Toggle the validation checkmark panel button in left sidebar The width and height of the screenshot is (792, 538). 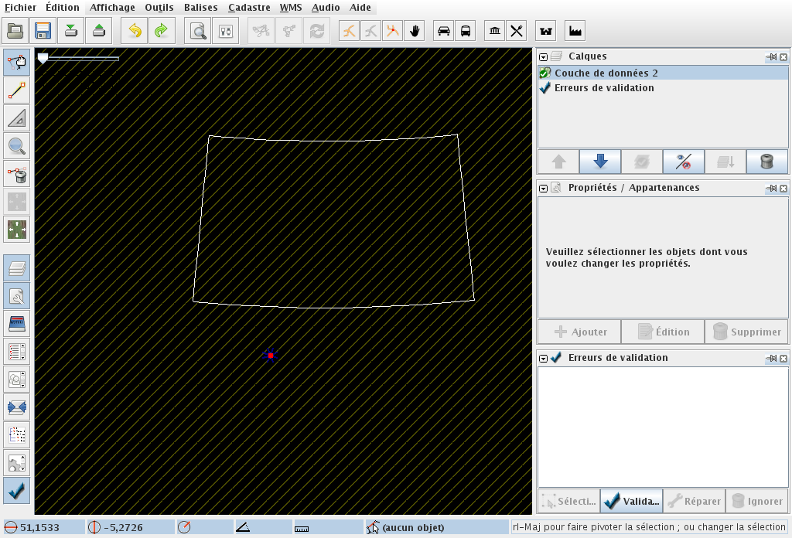point(17,490)
